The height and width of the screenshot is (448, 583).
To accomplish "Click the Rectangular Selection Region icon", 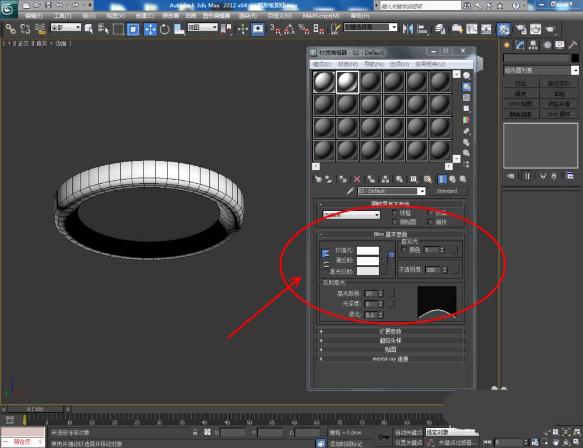I will tap(118, 29).
